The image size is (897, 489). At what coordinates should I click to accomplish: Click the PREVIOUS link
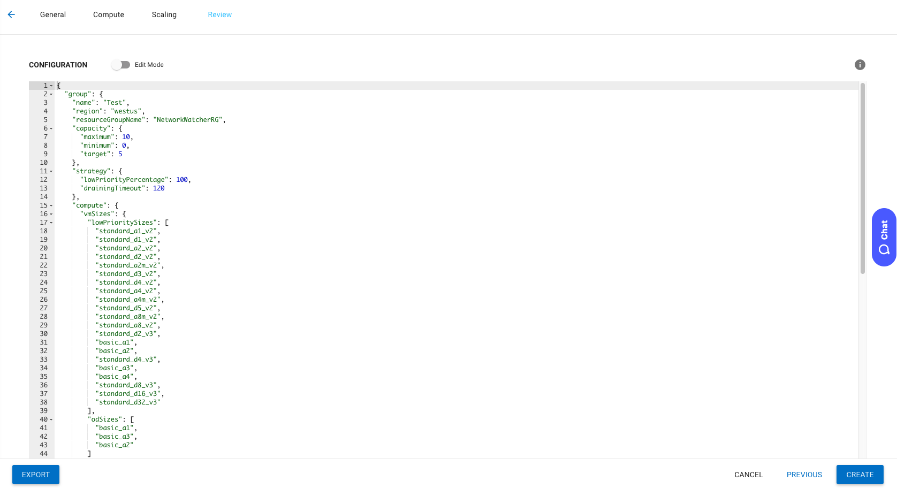point(804,475)
